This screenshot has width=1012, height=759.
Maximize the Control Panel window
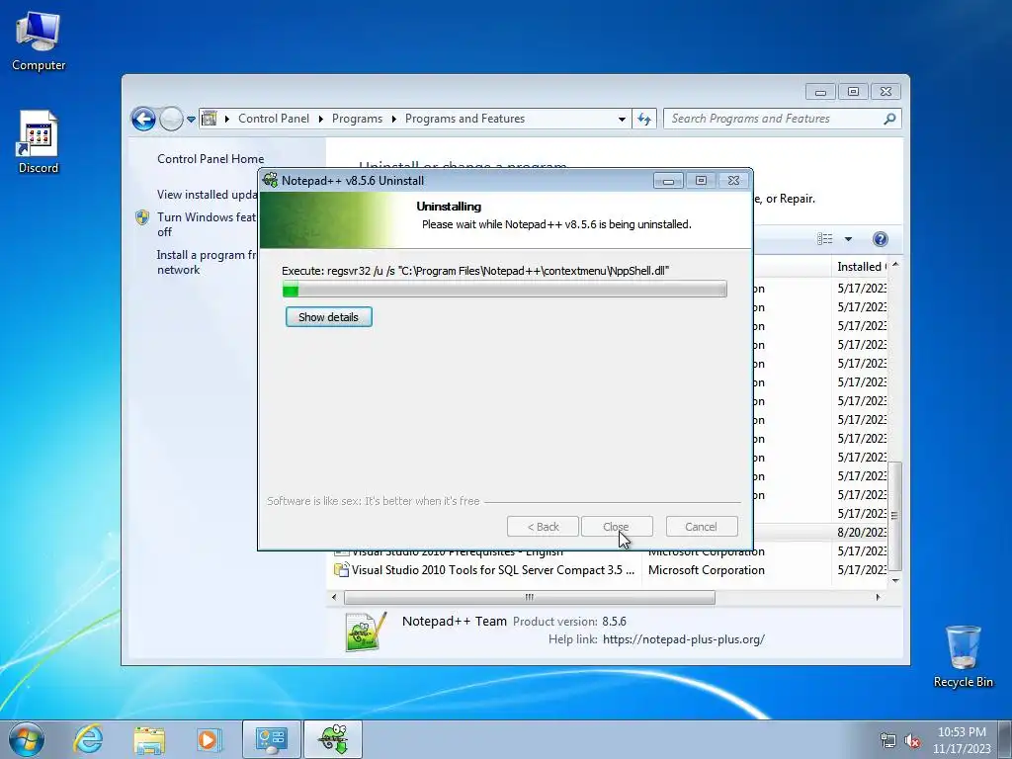tap(853, 92)
